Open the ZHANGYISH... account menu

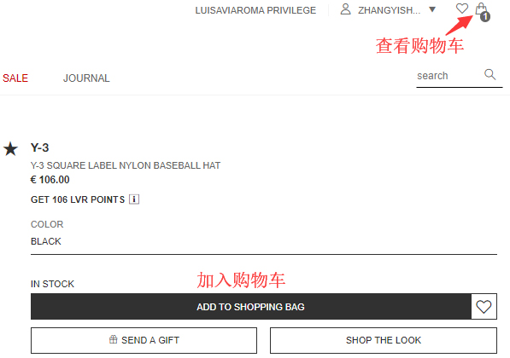389,10
